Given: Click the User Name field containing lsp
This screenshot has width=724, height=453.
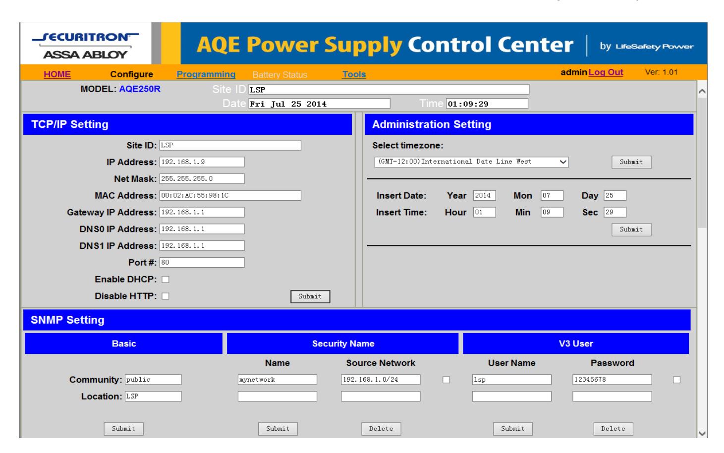Looking at the screenshot, I should (x=512, y=380).
